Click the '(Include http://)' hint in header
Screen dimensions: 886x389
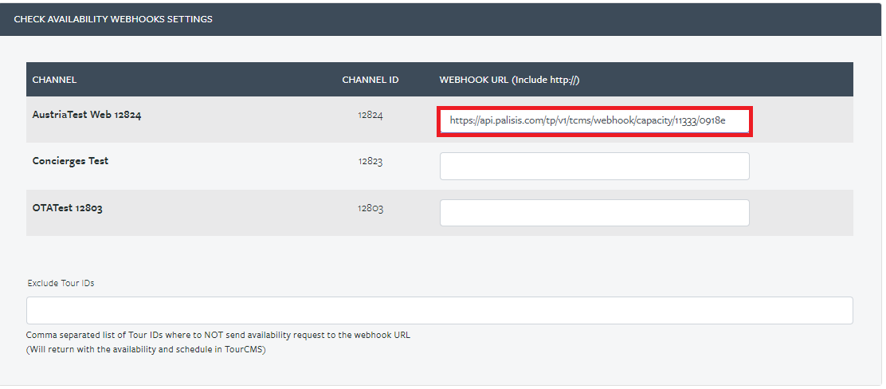[546, 80]
